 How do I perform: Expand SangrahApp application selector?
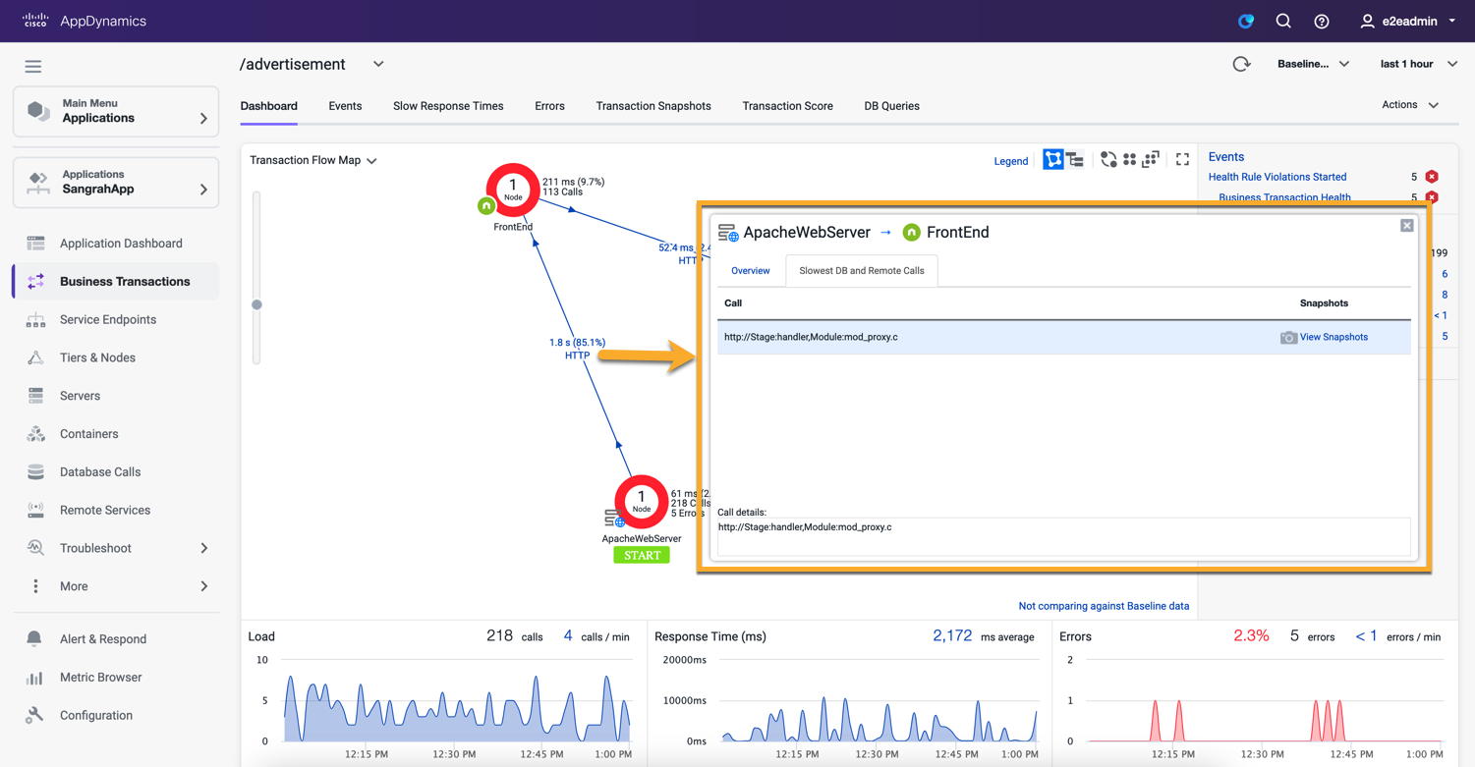(116, 183)
